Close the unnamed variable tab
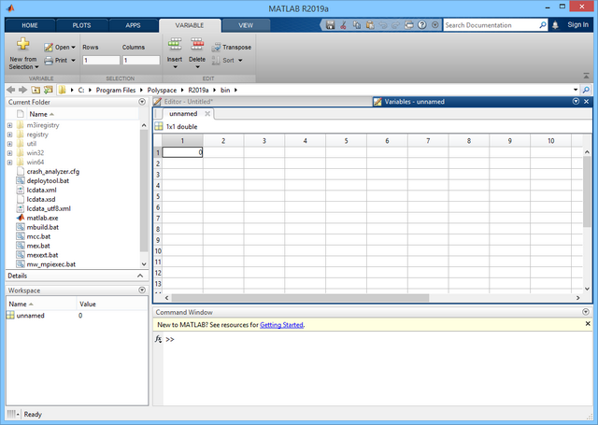This screenshot has width=598, height=425. pyautogui.click(x=207, y=114)
